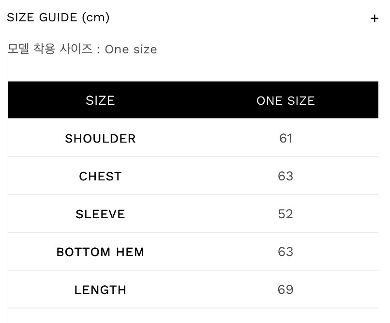Click the ONE SIZE column header
The height and width of the screenshot is (323, 390).
pos(285,100)
